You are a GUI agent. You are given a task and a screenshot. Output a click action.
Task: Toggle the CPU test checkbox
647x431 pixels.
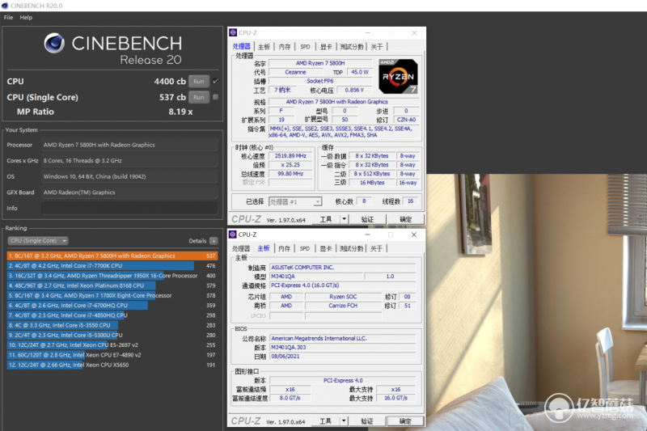[215, 81]
